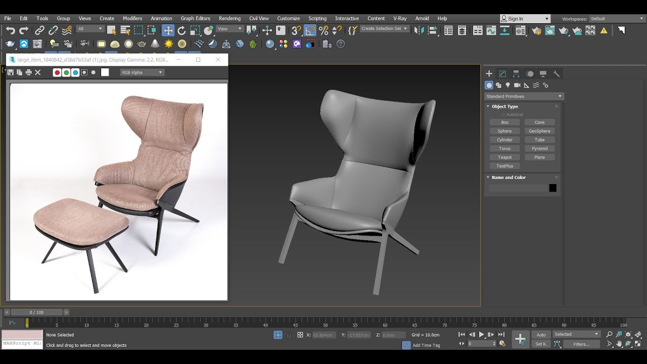Screen dimensions: 647x364
Task: Click the object name input field
Action: click(518, 188)
